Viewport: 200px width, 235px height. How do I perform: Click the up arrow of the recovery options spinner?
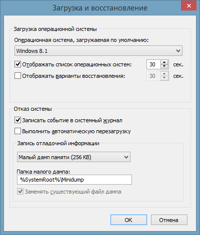(x=164, y=74)
